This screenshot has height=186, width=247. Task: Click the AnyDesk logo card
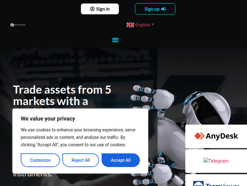216,136
